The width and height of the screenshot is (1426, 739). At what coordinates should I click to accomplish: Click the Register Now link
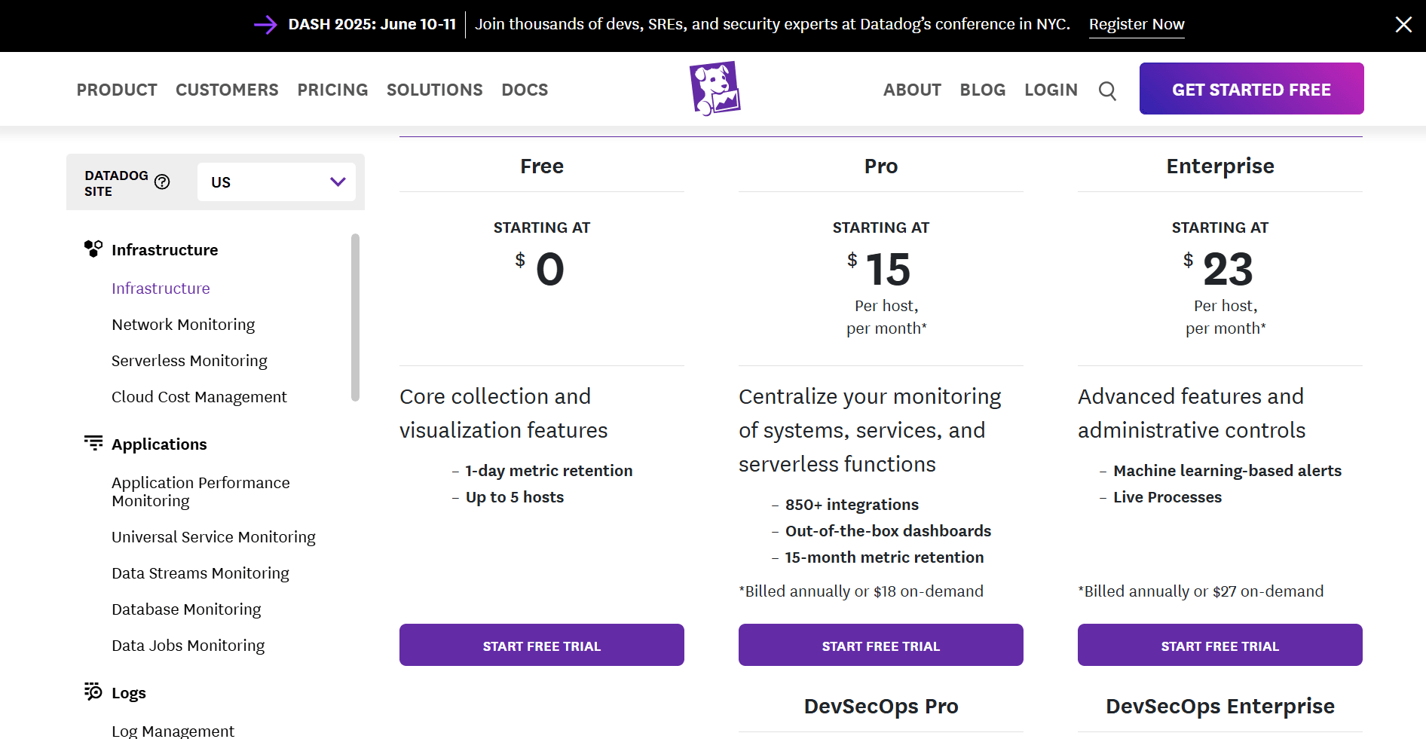coord(1137,24)
